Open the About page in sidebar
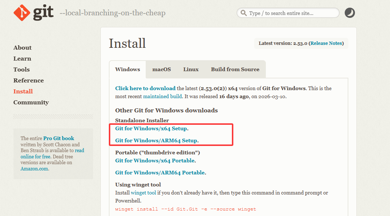This screenshot has width=390, height=216. (22, 47)
